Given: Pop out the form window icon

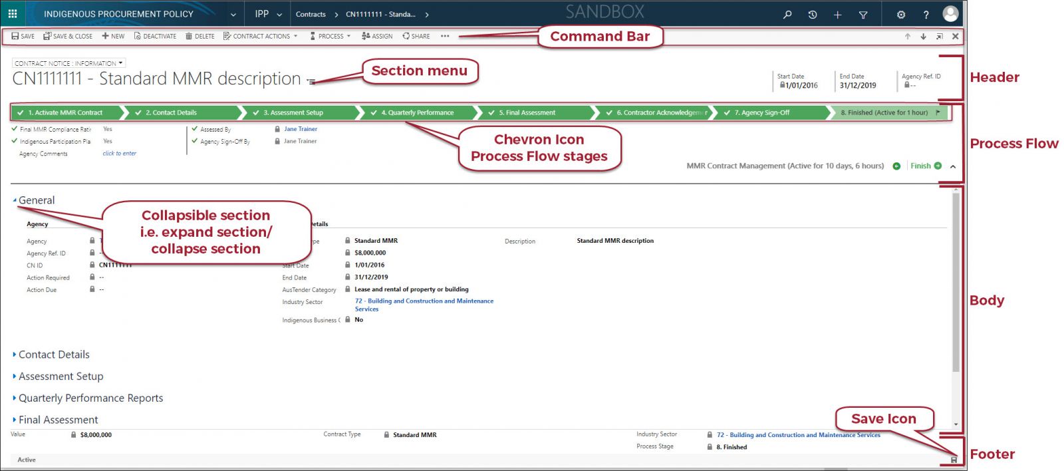Looking at the screenshot, I should point(940,37).
